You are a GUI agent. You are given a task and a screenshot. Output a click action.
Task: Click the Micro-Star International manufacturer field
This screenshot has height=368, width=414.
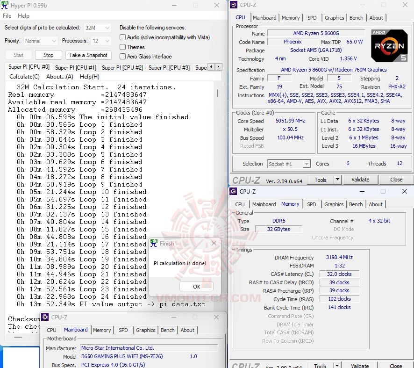(x=149, y=348)
